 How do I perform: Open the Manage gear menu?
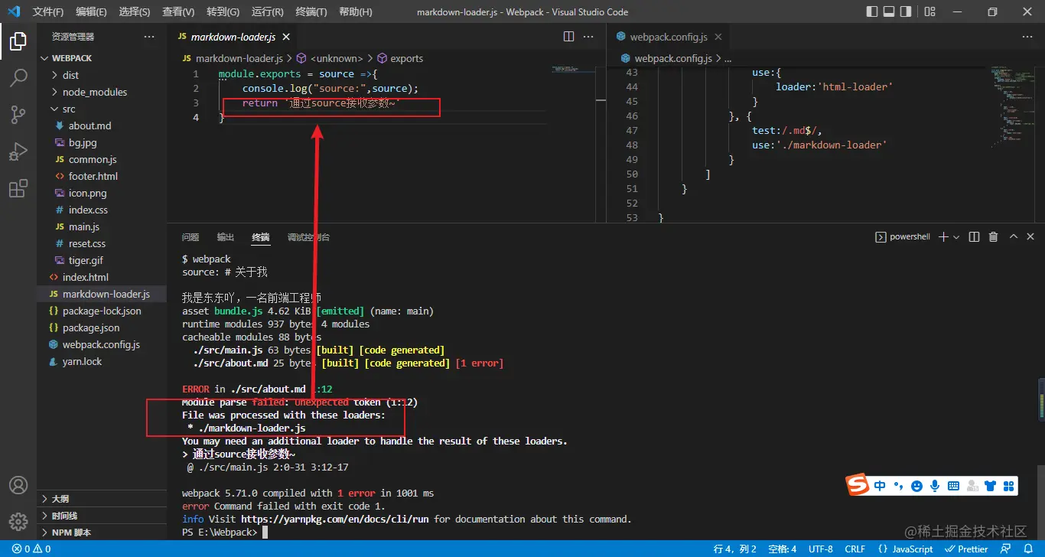point(18,522)
